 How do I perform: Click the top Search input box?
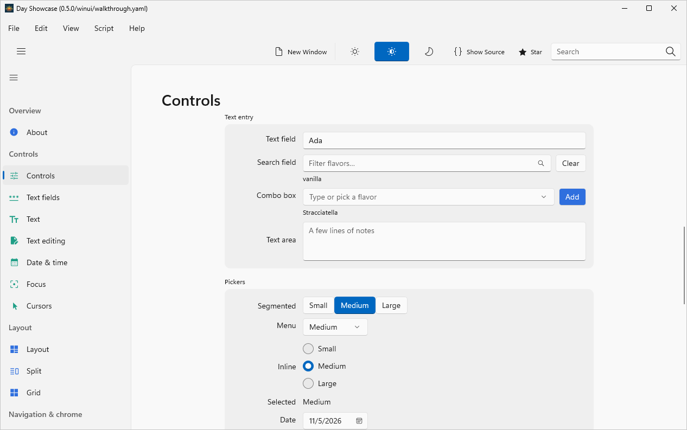[x=616, y=52]
